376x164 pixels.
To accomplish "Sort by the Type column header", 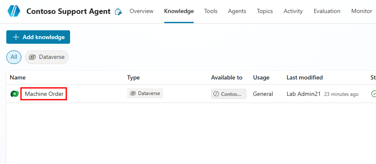I will [133, 77].
